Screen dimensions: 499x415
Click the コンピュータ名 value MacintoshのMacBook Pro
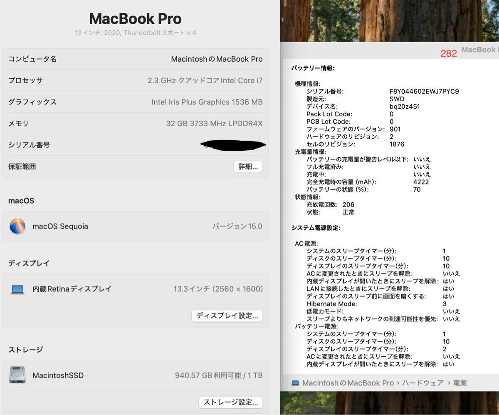click(217, 59)
